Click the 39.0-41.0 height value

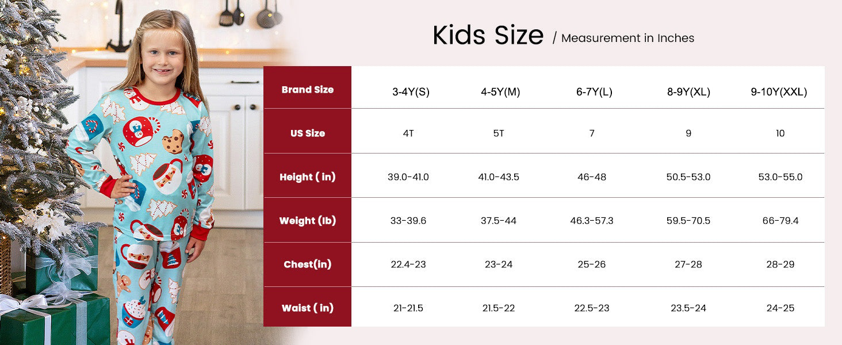click(408, 177)
